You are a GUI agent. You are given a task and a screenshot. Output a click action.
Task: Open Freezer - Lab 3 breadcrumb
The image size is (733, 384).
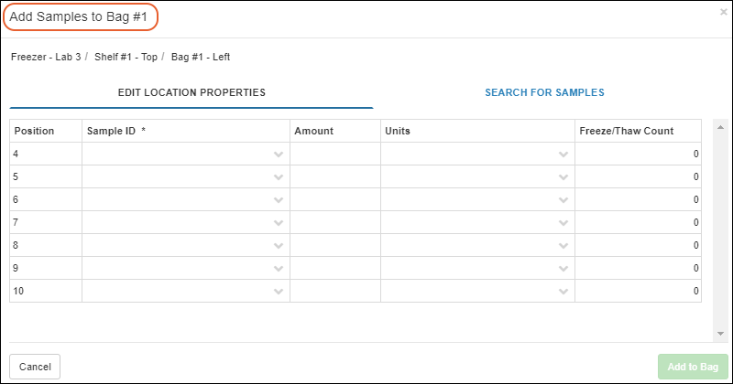46,57
